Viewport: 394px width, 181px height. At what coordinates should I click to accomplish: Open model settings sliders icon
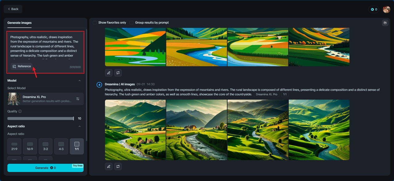tap(78, 99)
